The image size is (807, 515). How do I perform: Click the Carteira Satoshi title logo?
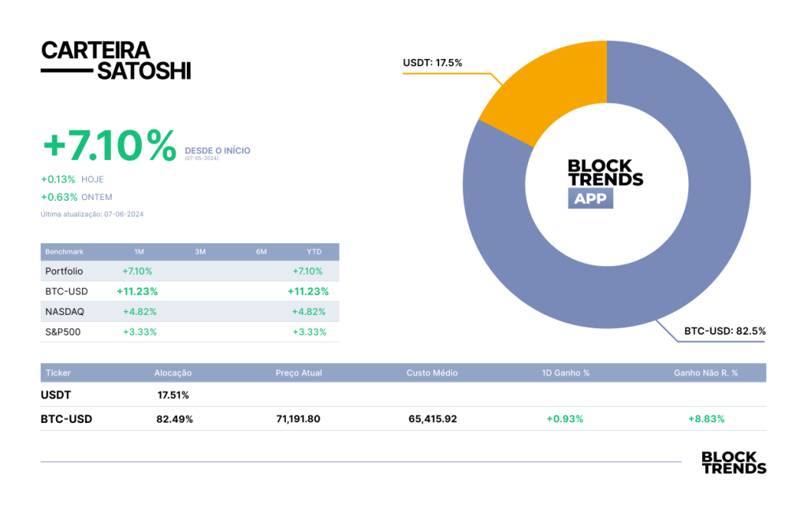tap(117, 61)
